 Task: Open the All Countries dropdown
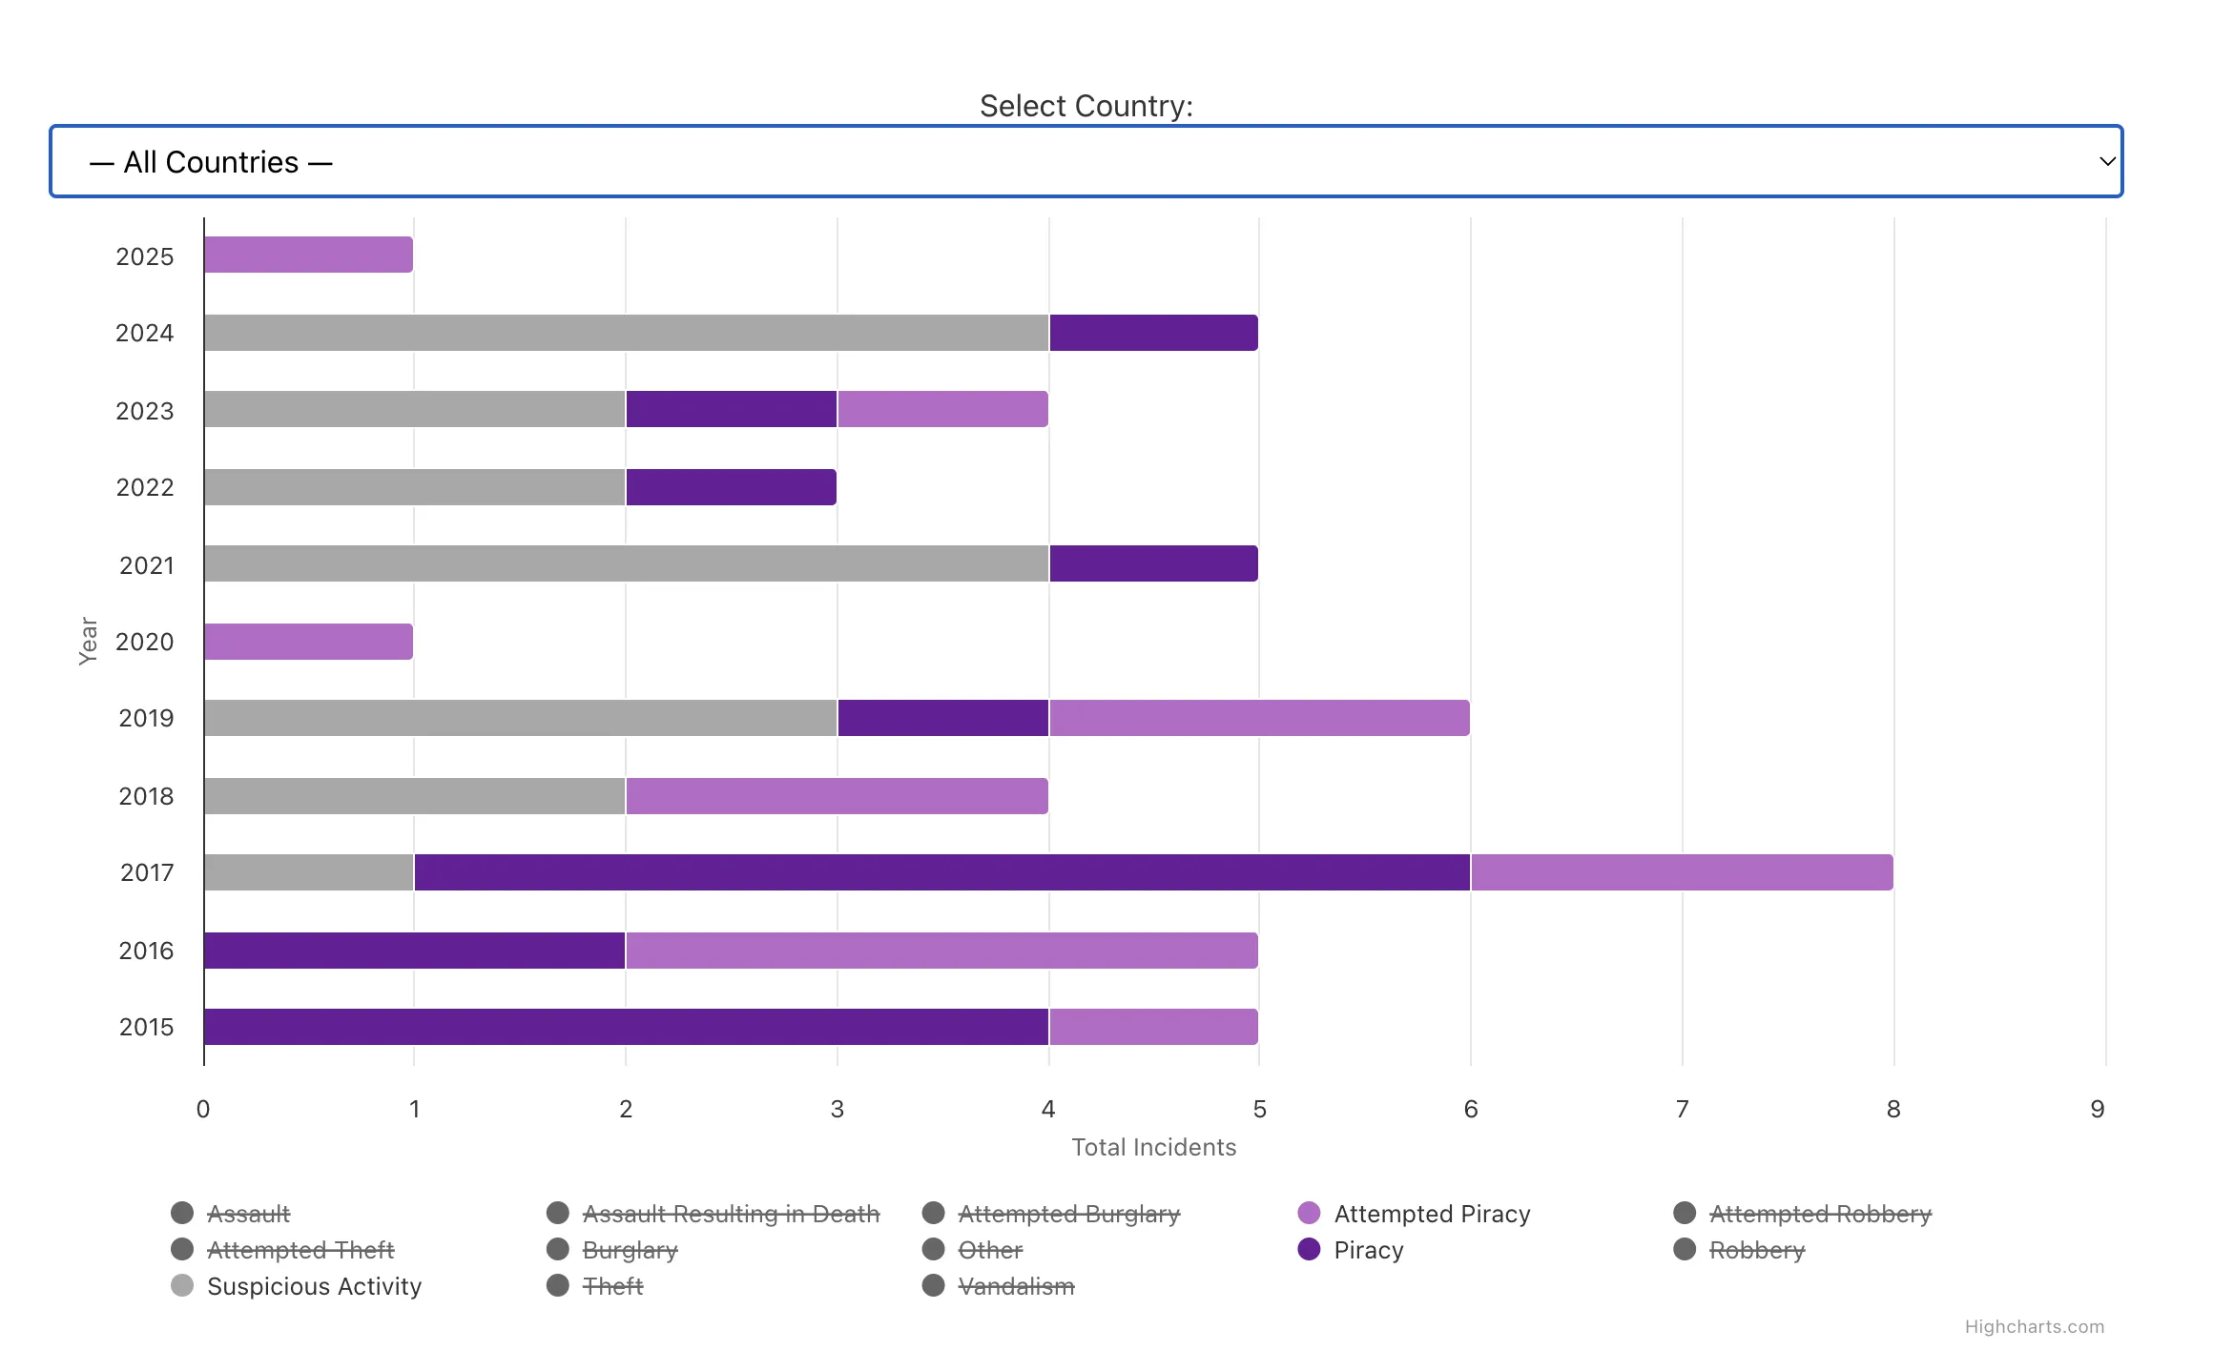point(1086,161)
